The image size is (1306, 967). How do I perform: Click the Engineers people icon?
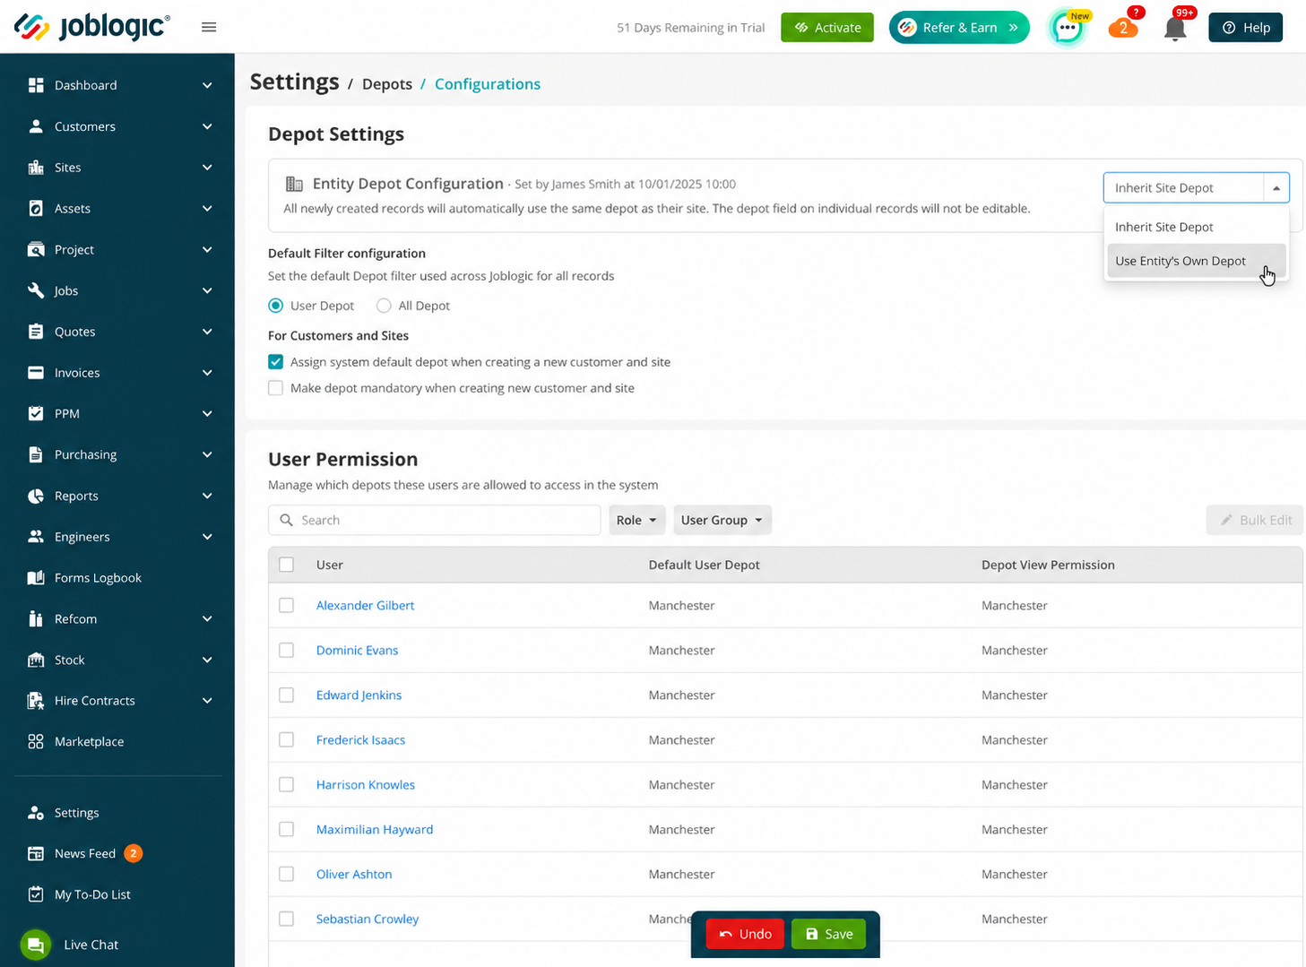36,537
